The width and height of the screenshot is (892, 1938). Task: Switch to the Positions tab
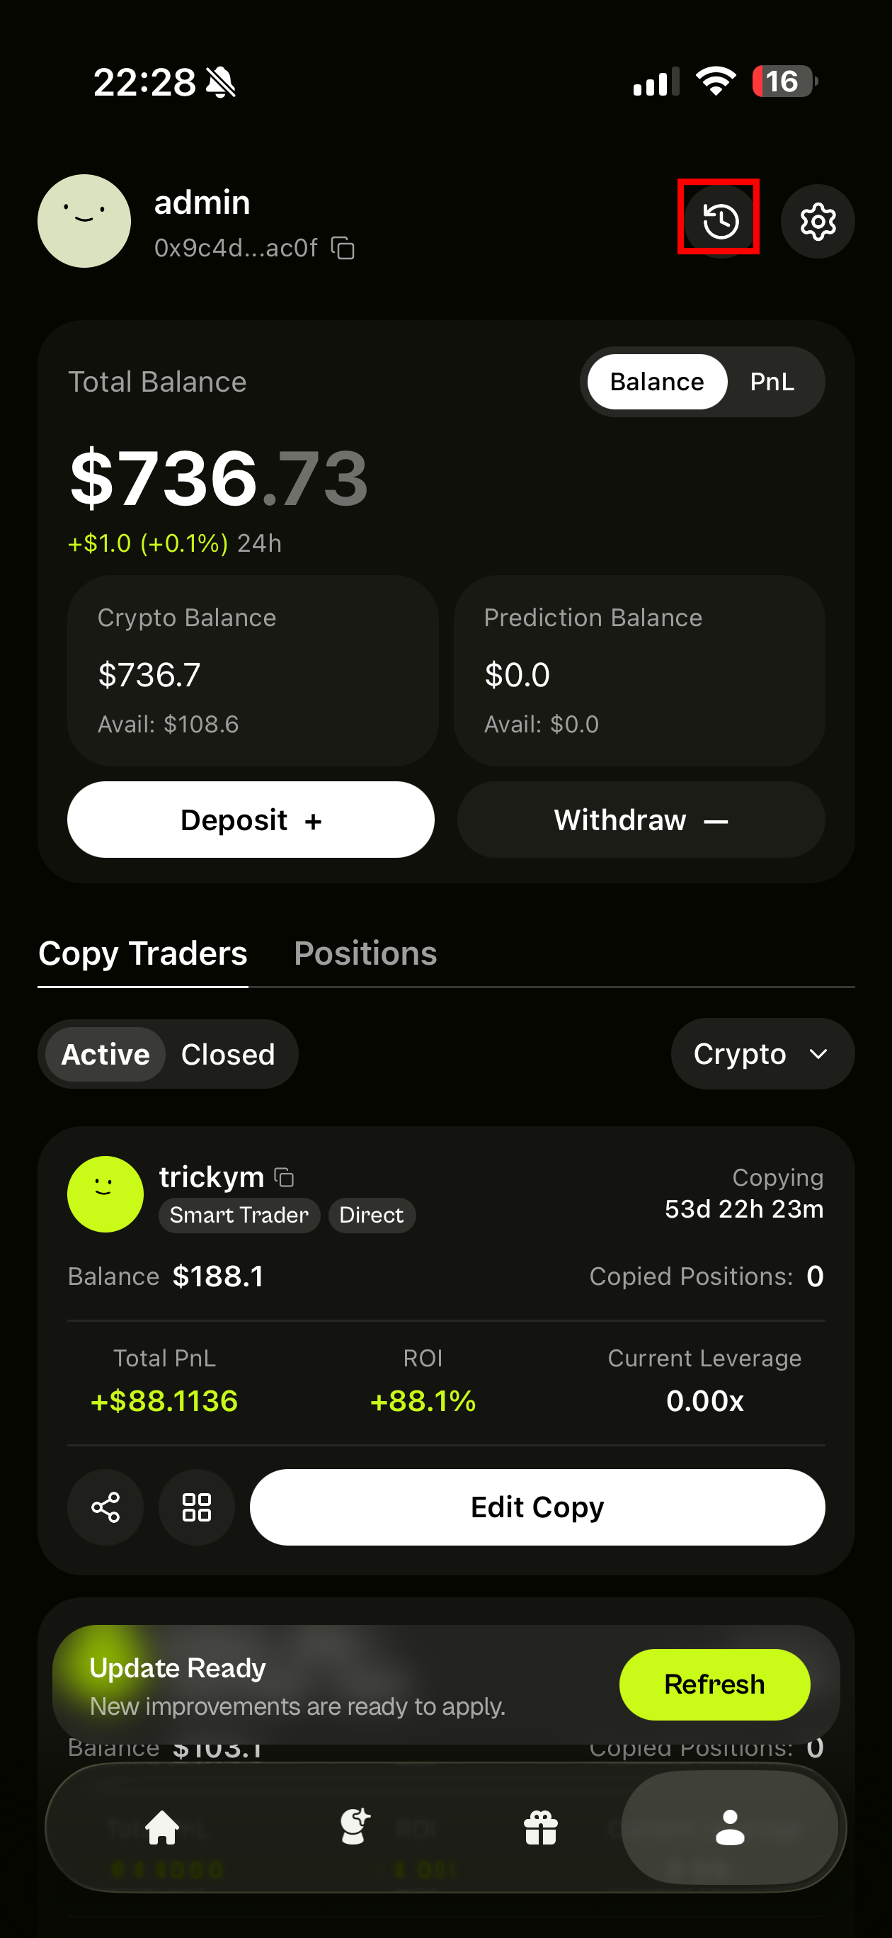[365, 953]
